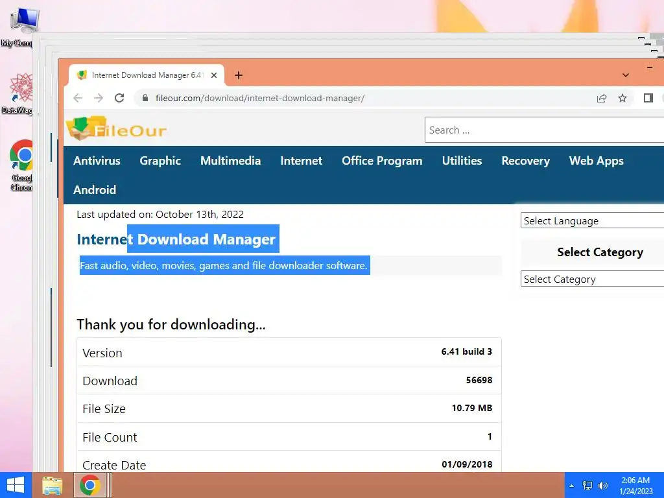Open Chrome side panel icon

coord(648,99)
